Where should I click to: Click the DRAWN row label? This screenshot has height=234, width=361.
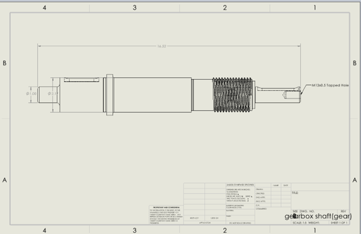tap(259, 189)
